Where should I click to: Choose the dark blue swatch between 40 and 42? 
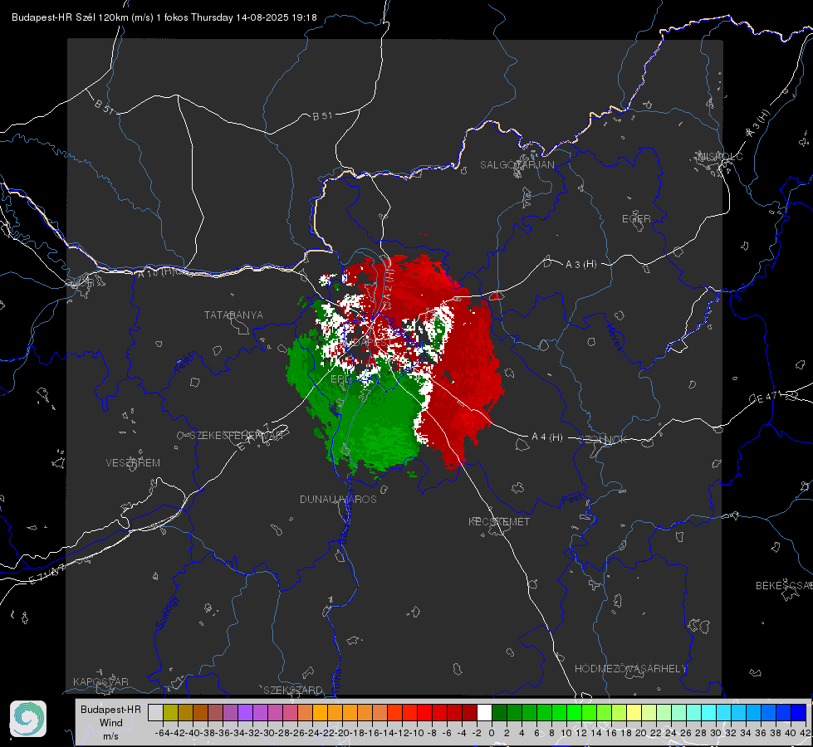798,712
